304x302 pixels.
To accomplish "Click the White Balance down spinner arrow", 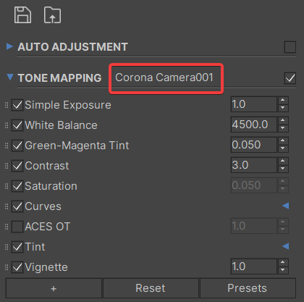I will (x=283, y=128).
